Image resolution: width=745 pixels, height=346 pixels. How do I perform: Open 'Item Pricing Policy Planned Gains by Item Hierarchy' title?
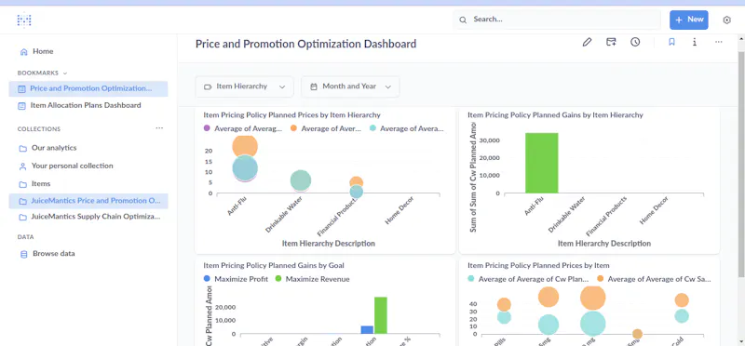(555, 114)
